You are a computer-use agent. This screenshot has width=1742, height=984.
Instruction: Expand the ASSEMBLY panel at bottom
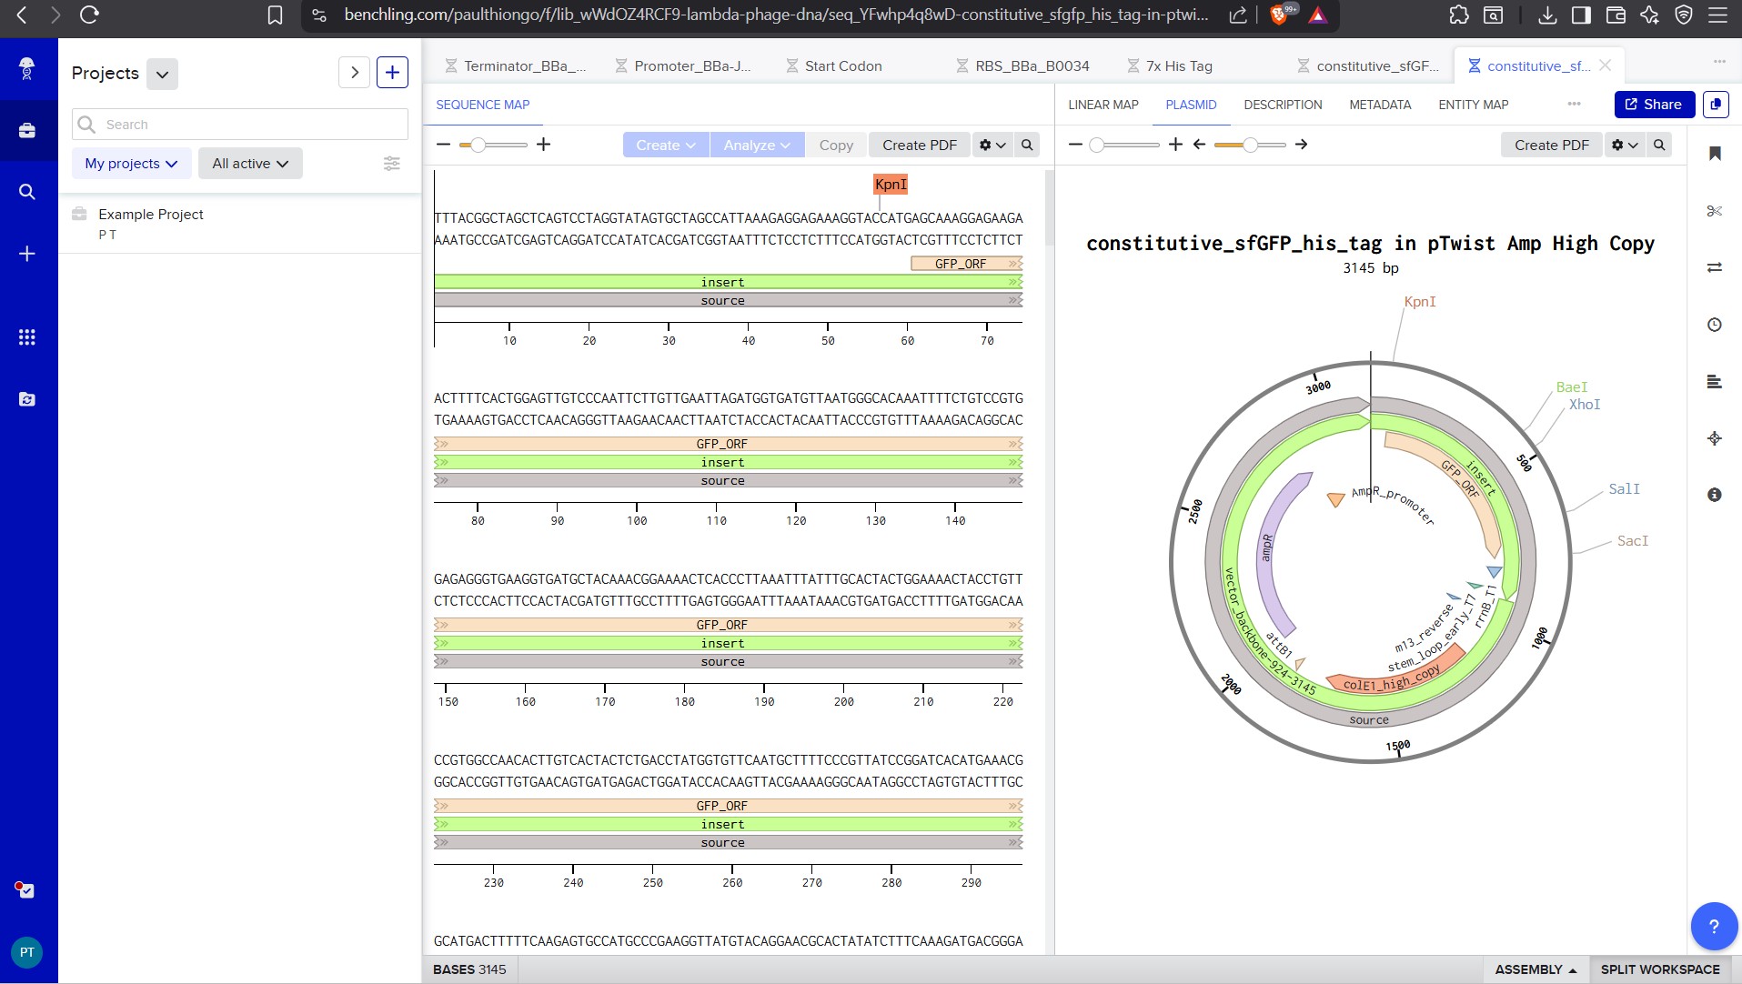[1536, 969]
